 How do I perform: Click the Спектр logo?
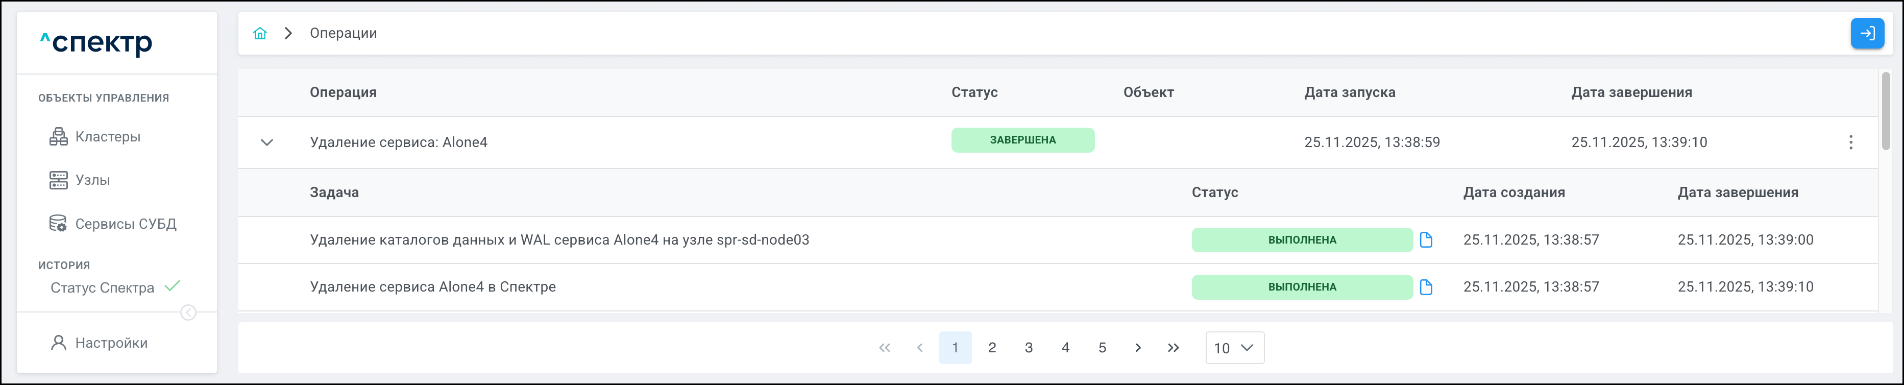click(x=97, y=43)
